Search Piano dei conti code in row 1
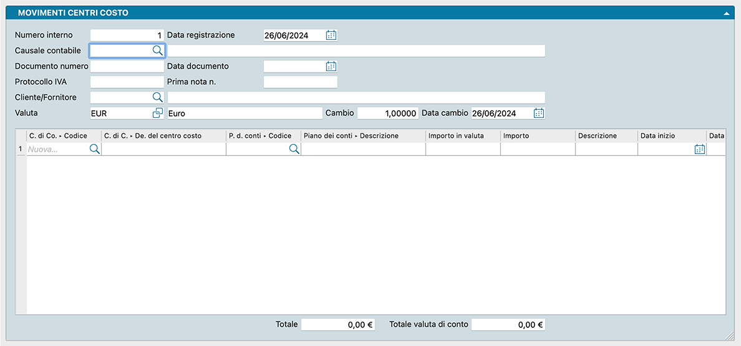741x346 pixels. (x=294, y=149)
